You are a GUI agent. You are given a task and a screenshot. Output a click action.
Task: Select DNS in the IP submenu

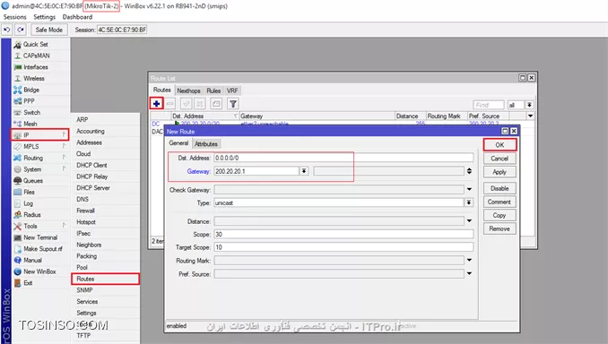[106, 199]
